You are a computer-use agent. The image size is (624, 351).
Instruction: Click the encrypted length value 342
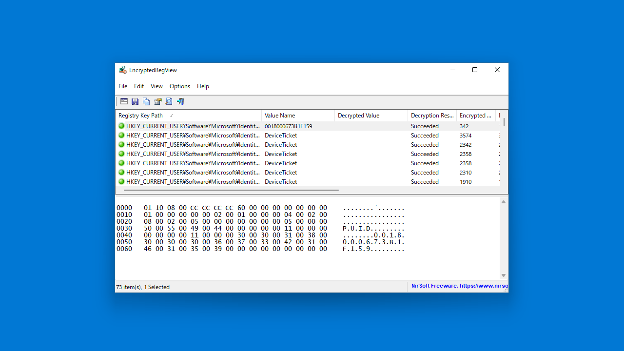pyautogui.click(x=464, y=126)
